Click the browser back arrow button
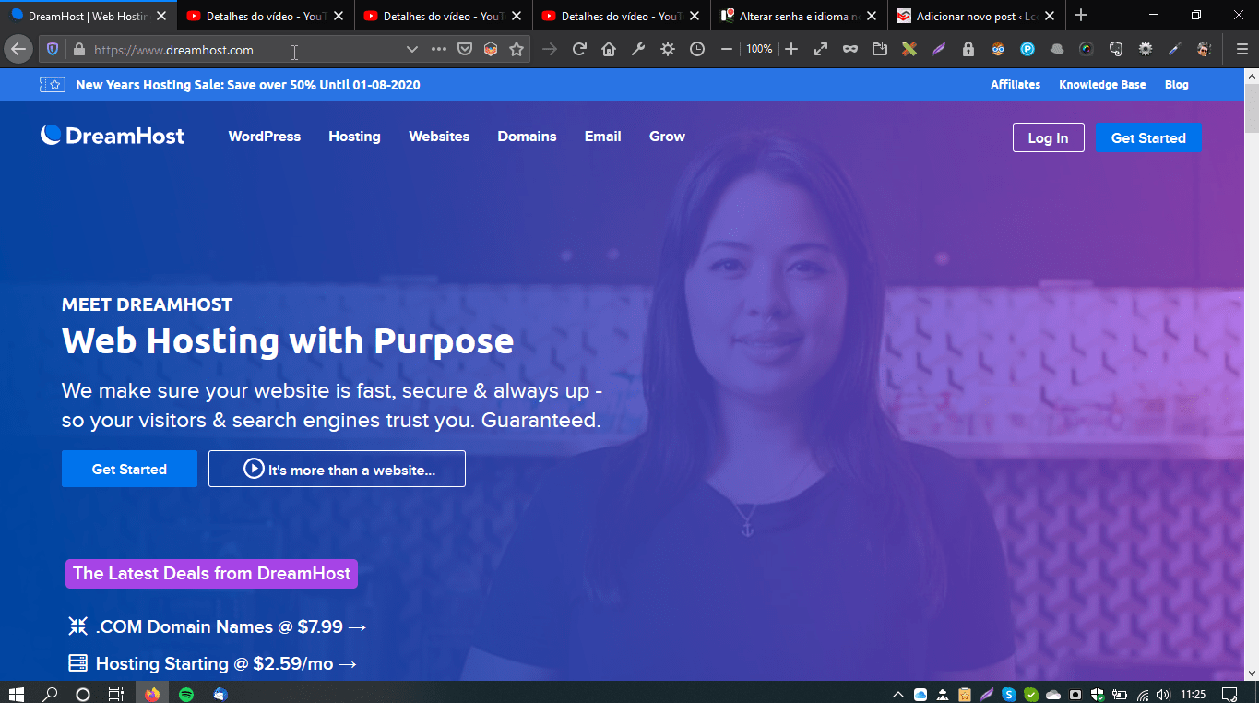The width and height of the screenshot is (1259, 703). 18,49
